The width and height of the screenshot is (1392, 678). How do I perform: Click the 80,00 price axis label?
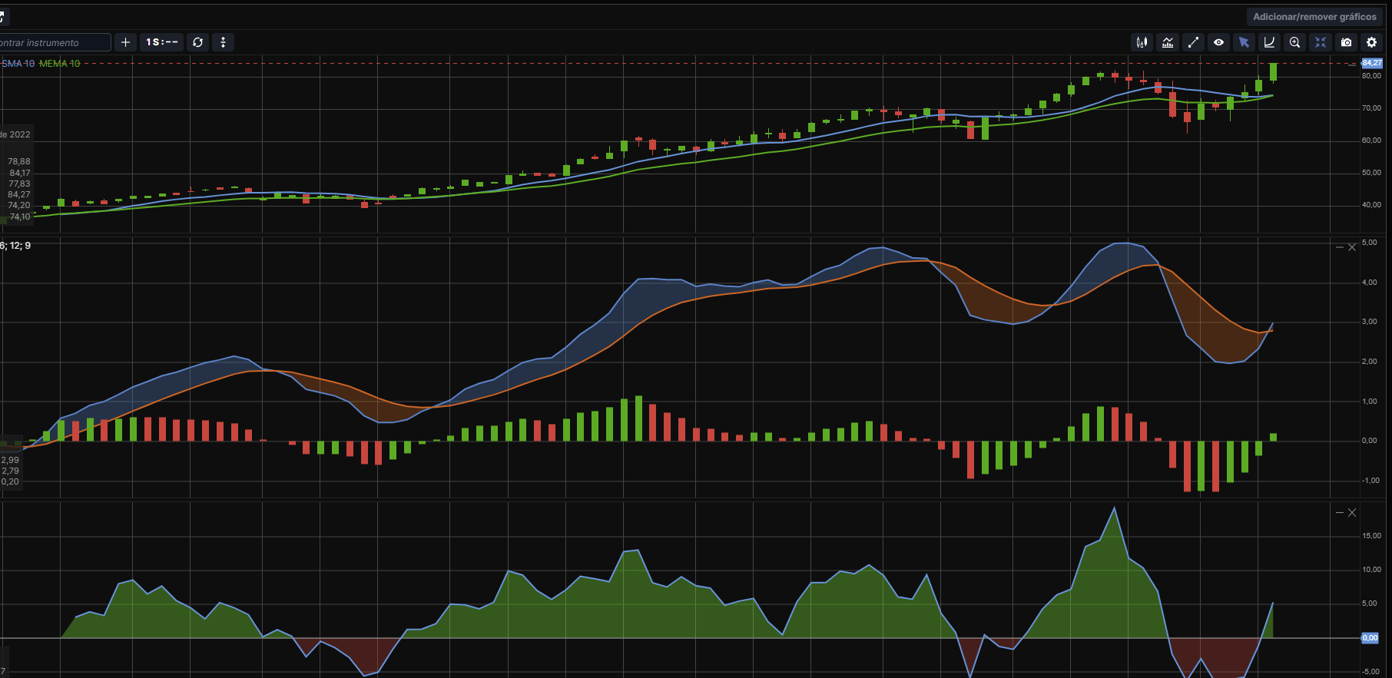click(x=1371, y=76)
